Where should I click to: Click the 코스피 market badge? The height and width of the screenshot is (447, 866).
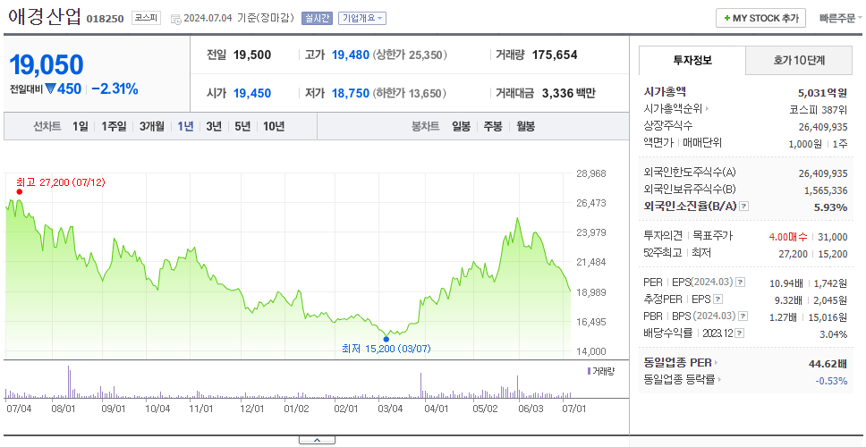pyautogui.click(x=146, y=18)
